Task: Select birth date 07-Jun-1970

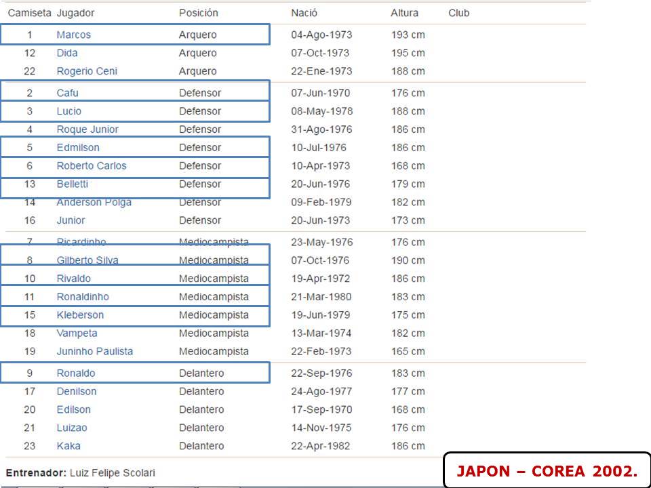Action: coord(321,93)
